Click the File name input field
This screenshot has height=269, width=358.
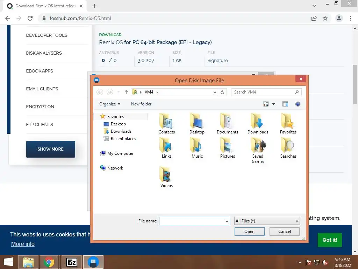[x=194, y=221]
